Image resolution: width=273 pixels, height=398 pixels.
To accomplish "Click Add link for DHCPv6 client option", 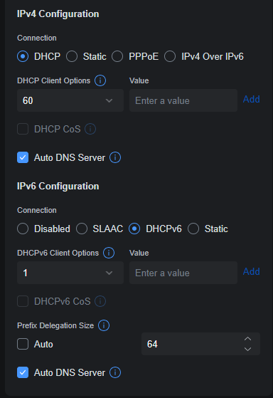I will pos(251,271).
